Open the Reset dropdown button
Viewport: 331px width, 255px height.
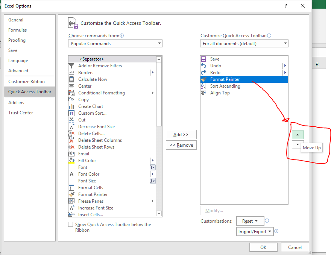click(x=250, y=221)
